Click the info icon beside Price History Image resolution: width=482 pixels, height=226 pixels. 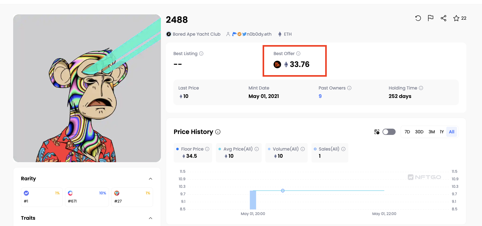(218, 132)
